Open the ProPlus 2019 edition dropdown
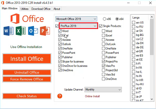 point(78,26)
